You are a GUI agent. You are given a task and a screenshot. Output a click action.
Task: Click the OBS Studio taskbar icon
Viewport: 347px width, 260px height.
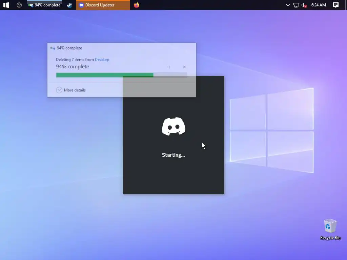19,5
